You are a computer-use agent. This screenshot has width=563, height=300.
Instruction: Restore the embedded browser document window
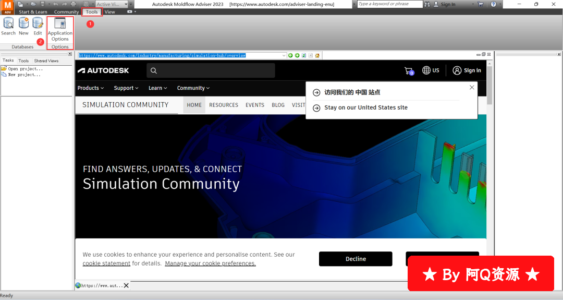[484, 54]
